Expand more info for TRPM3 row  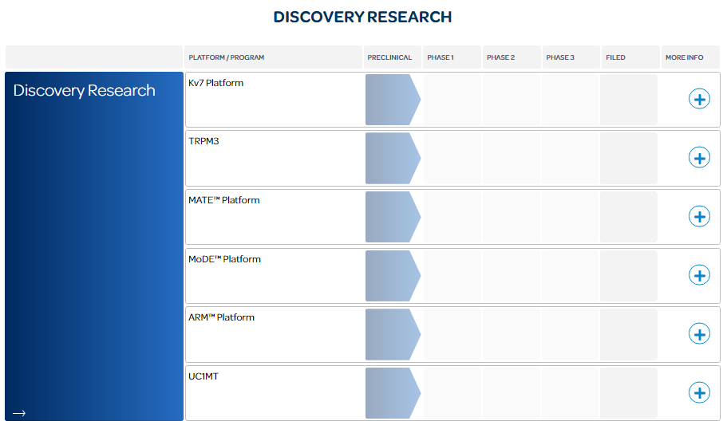699,158
